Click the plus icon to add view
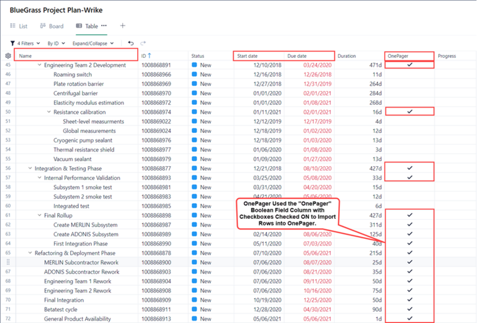The image size is (477, 323). tap(123, 26)
